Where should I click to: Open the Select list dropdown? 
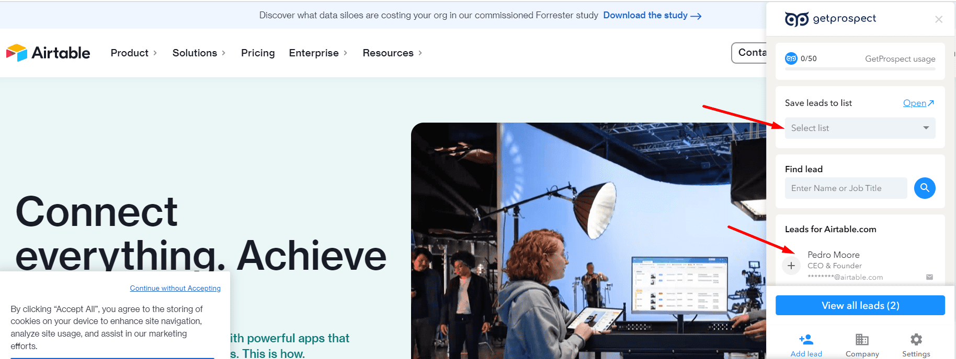pos(860,128)
